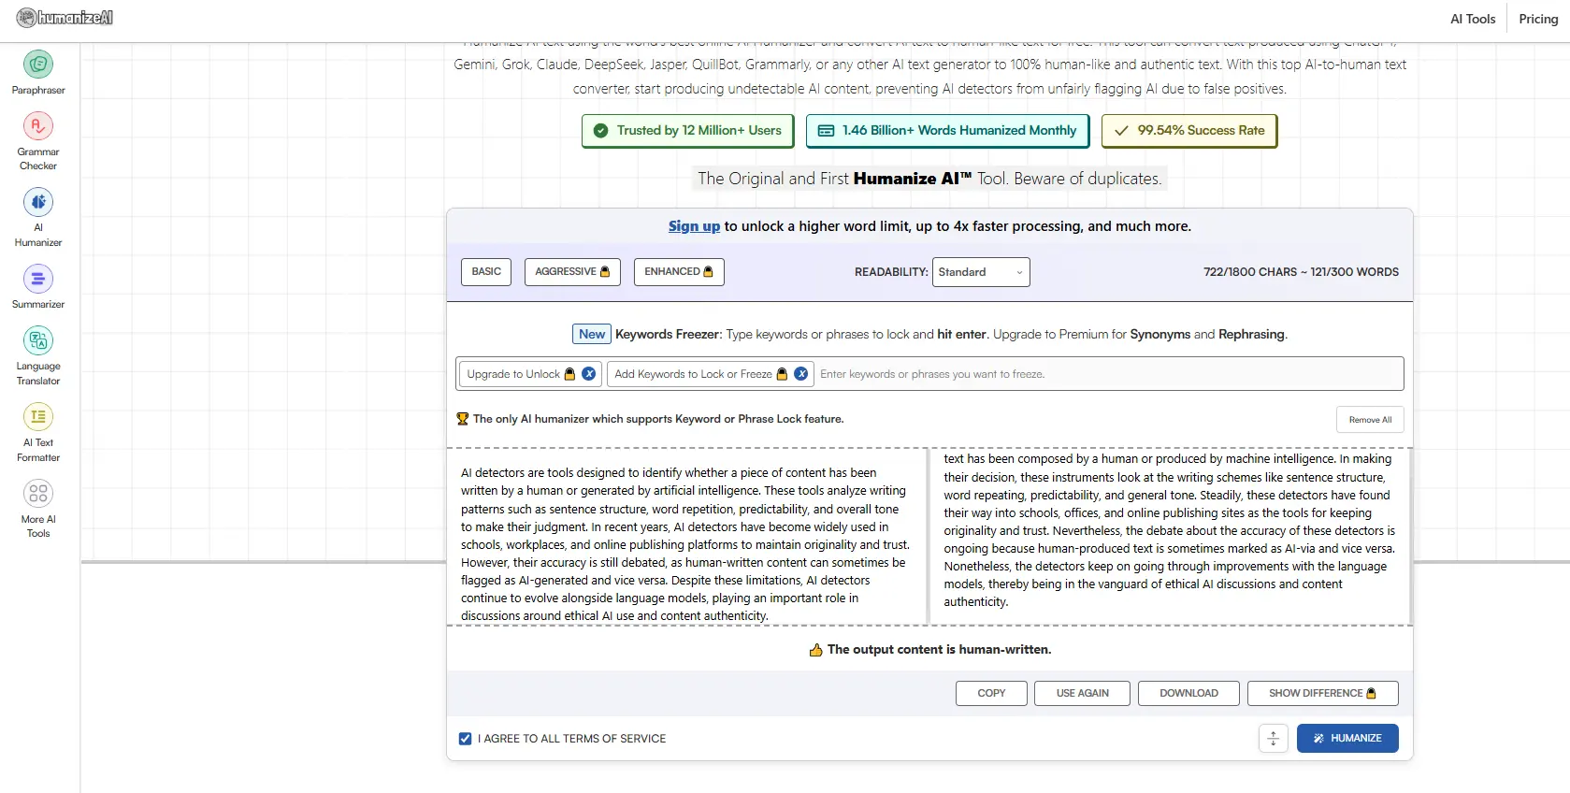Click into the humanized output text area
1570x793 pixels.
pyautogui.click(x=1169, y=537)
